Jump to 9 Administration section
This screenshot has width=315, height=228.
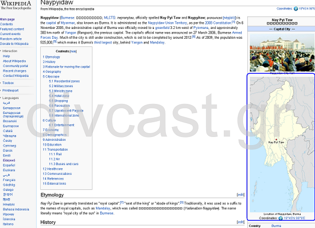point(54,140)
